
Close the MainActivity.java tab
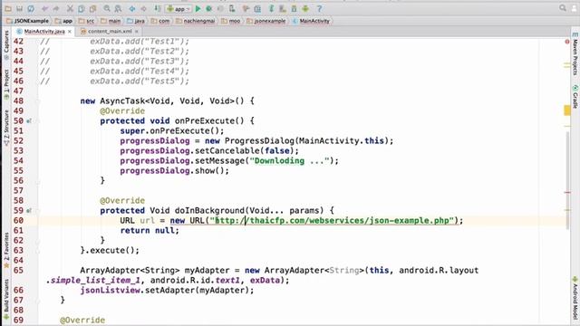70,32
